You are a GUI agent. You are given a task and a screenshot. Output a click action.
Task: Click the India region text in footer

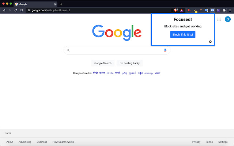click(8, 133)
